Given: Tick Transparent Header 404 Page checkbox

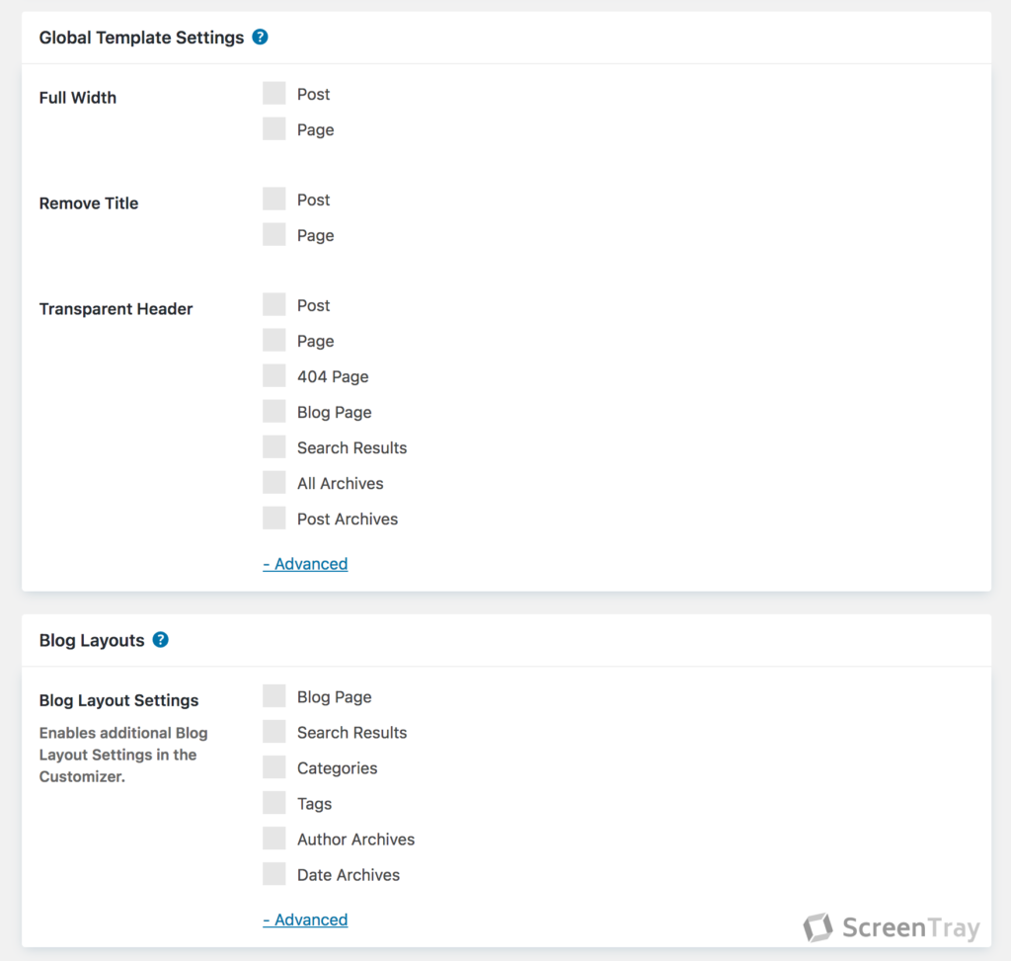Looking at the screenshot, I should tap(274, 375).
